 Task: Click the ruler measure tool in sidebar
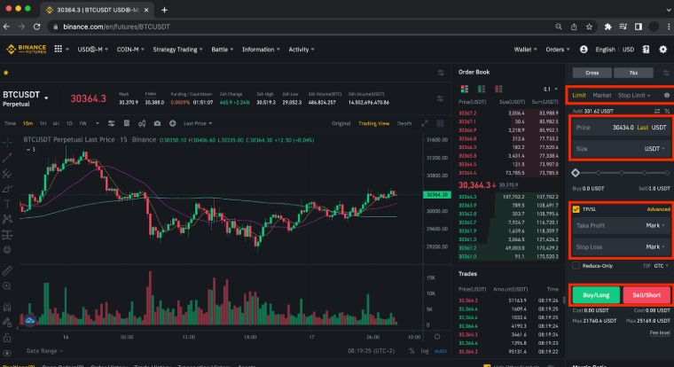(7, 270)
